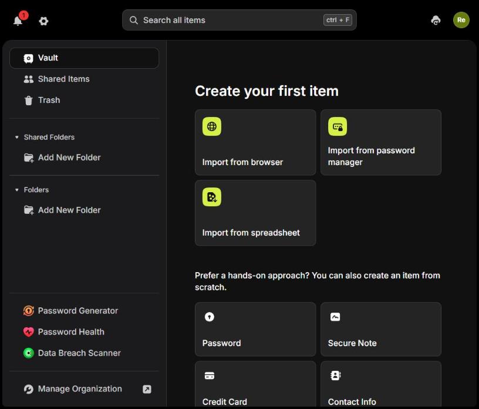Click the search magnifier icon

coord(133,20)
